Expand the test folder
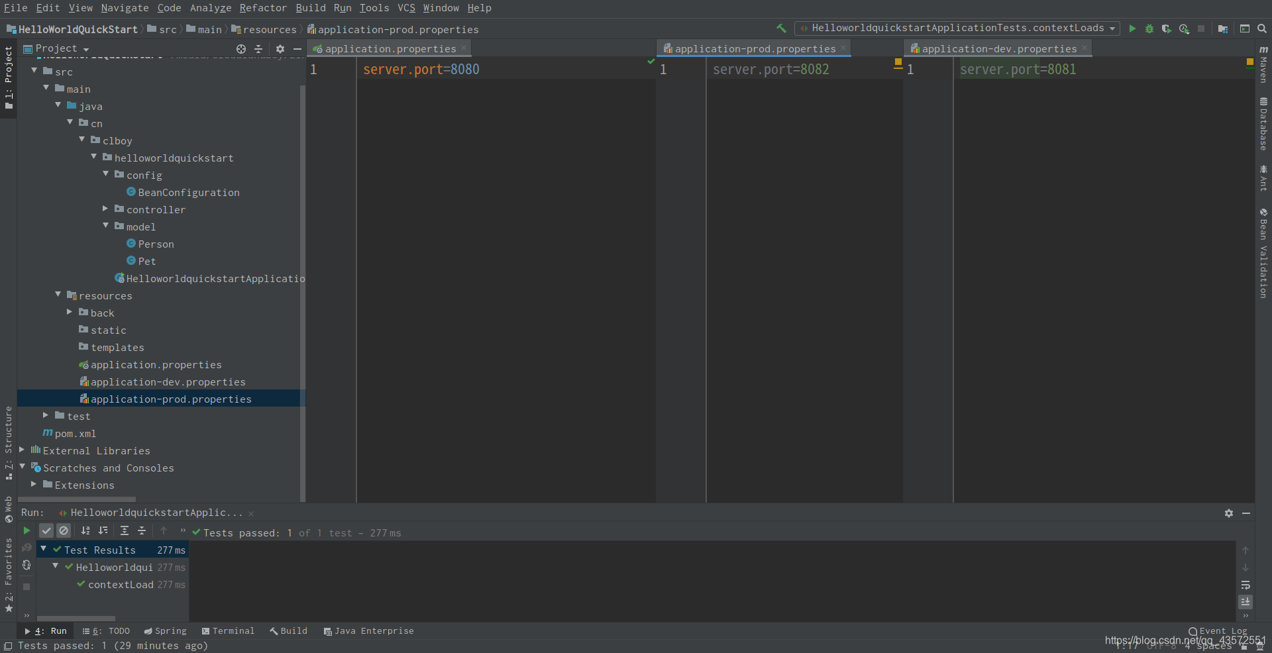The image size is (1272, 653). coord(46,415)
